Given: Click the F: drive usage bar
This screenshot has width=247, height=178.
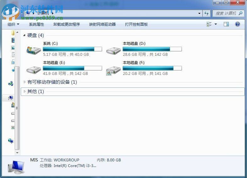Looking at the screenshot, I should tap(152, 68).
